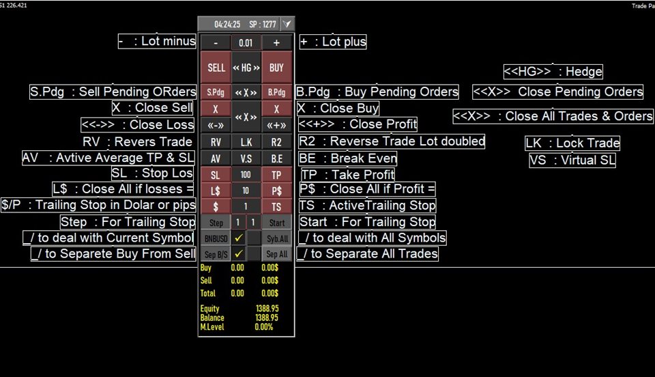655x377 pixels.
Task: Click the Sep B/S button
Action: pos(216,253)
